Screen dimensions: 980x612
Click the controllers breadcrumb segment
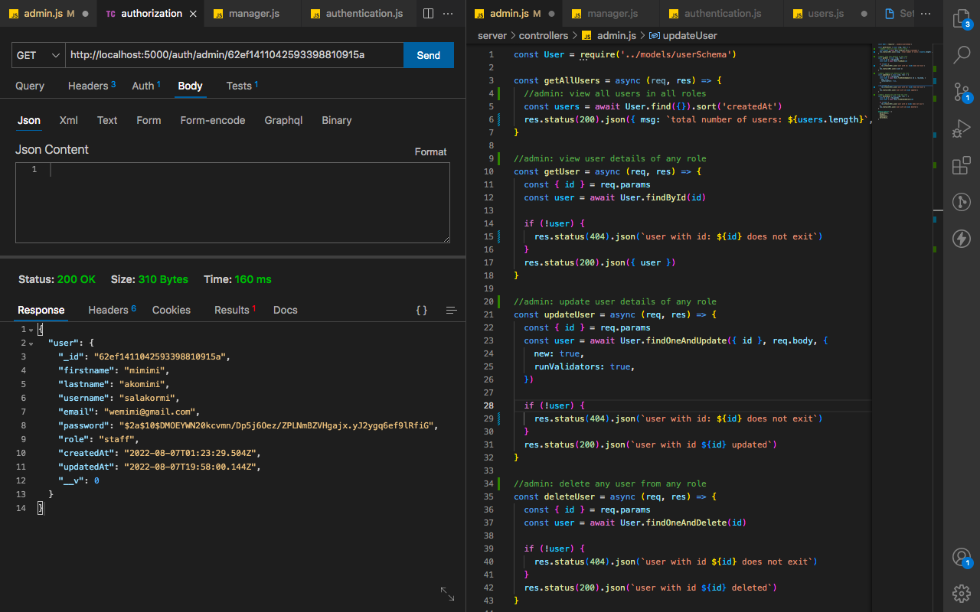(544, 35)
